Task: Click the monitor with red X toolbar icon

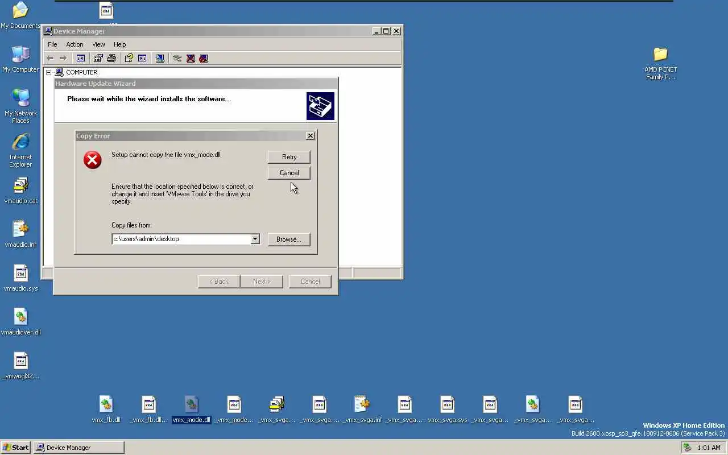Action: 191,58
